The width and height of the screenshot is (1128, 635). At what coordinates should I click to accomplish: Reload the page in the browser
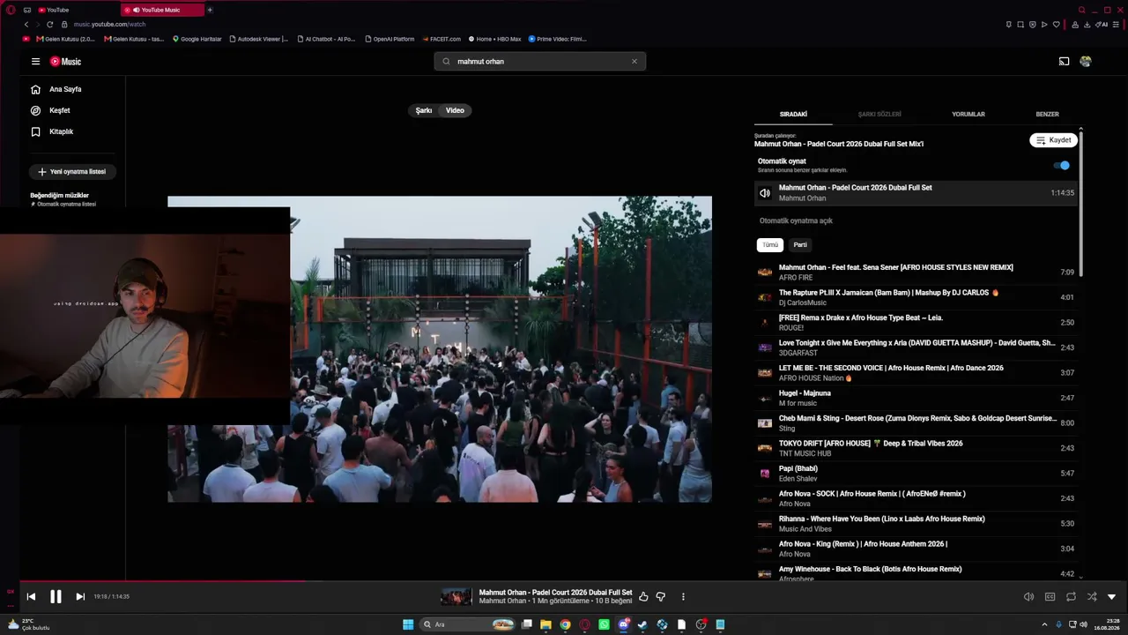tap(49, 25)
